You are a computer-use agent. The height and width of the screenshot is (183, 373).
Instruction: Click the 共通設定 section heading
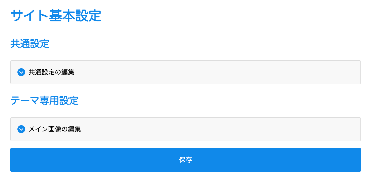[30, 44]
